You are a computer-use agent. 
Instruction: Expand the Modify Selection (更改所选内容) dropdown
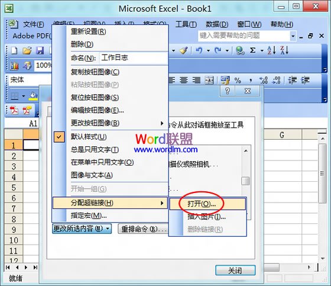pos(82,229)
